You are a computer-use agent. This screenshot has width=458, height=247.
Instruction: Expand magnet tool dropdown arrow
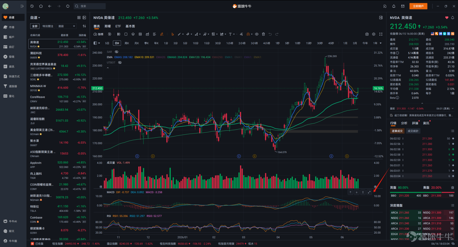(252, 34)
